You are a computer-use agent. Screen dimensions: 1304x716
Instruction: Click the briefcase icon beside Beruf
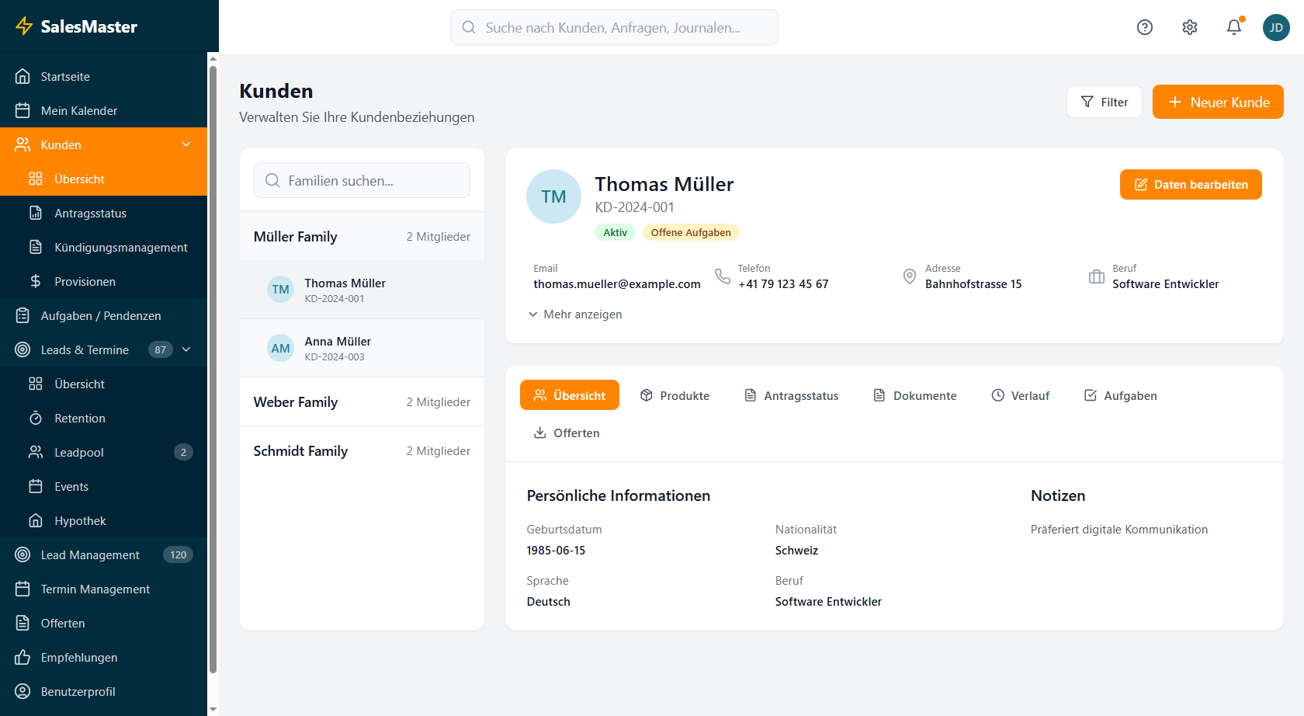(1096, 276)
